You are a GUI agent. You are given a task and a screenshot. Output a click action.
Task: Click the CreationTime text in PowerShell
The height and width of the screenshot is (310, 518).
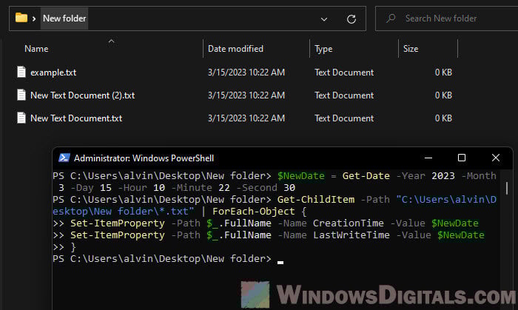(349, 223)
